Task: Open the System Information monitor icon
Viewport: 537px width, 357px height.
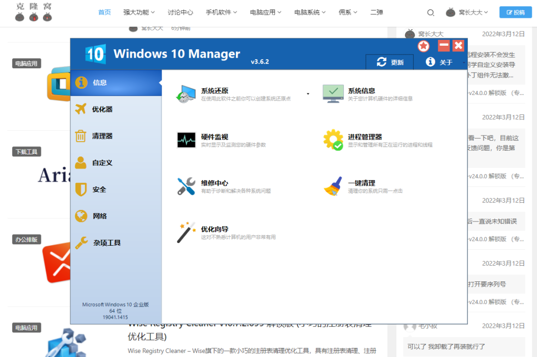Action: [x=333, y=94]
